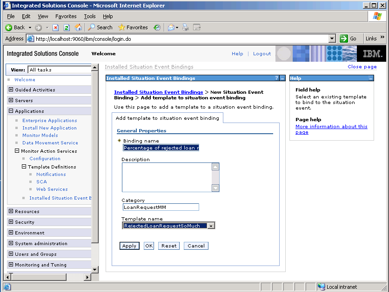Open the Favorites menu

[x=66, y=16]
